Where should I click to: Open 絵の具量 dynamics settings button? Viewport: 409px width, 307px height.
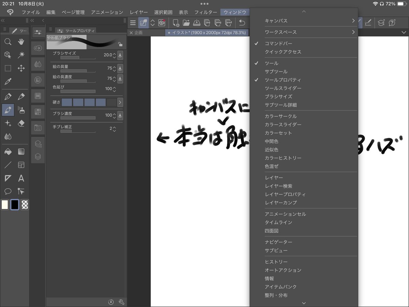click(120, 68)
